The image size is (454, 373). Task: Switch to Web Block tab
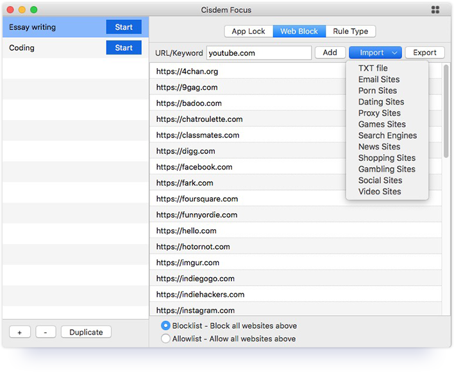[299, 31]
